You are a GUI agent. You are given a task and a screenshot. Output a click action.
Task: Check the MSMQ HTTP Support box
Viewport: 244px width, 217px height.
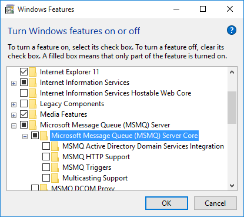[x=46, y=157]
